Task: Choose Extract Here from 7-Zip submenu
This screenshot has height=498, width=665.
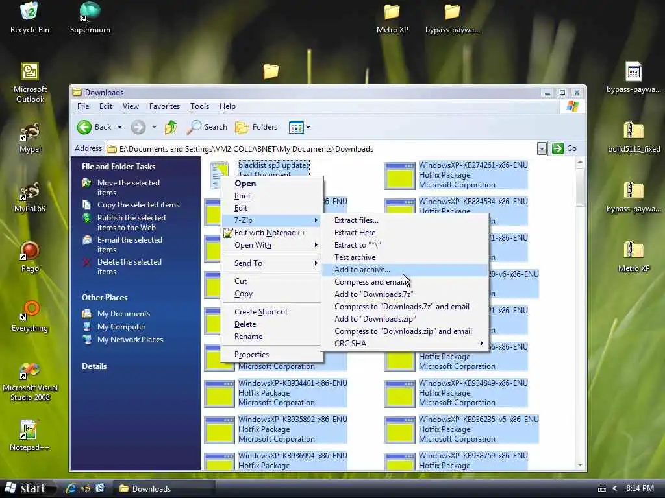Action: (405, 233)
